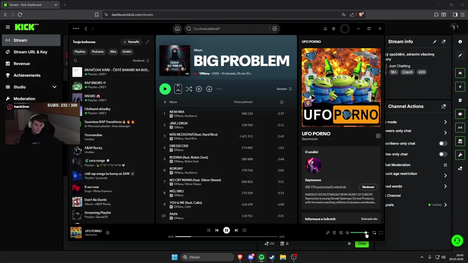Screen dimensions: 468x263
Task: Open the play queue
Action: 334,233
